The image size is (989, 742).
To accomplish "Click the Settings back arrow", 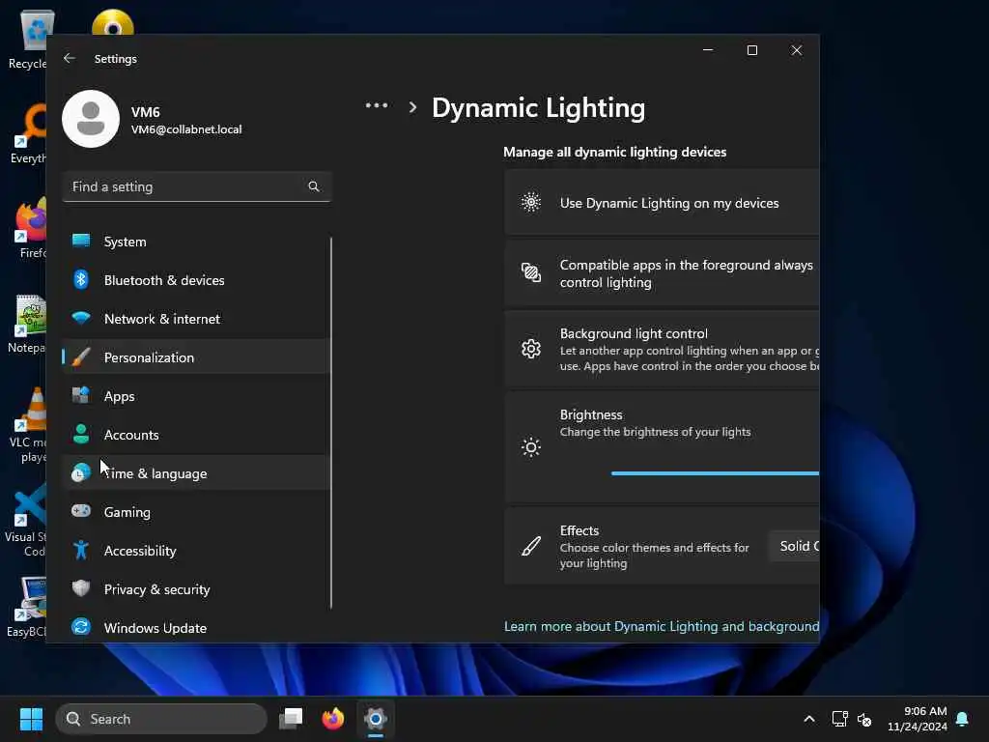I will [x=70, y=58].
